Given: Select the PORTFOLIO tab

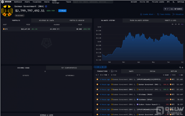Looking at the screenshot, I should coord(16,21).
